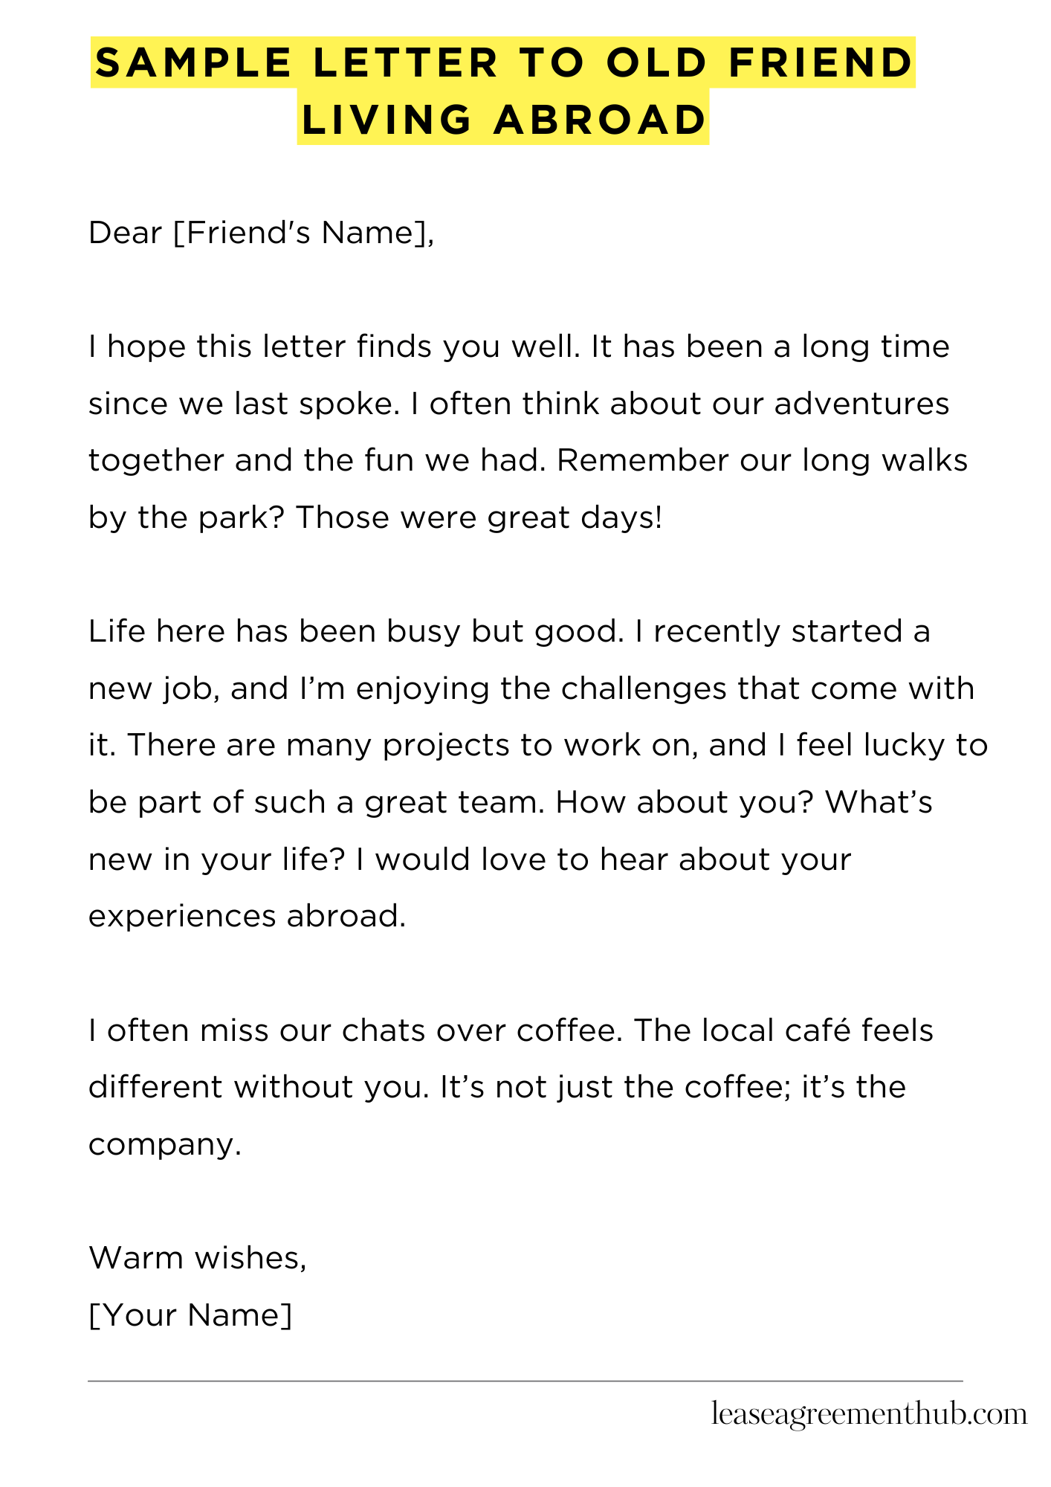Image resolution: width=1051 pixels, height=1487 pixels.
Task: Click the horizontal divider line above the footer
Action: (x=525, y=1381)
